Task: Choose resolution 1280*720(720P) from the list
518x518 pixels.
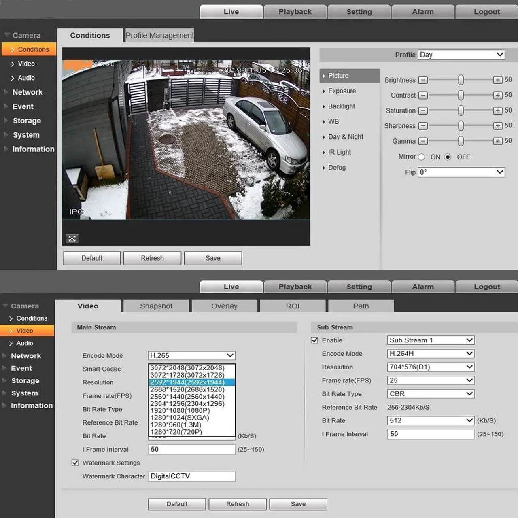Action: click(x=192, y=432)
